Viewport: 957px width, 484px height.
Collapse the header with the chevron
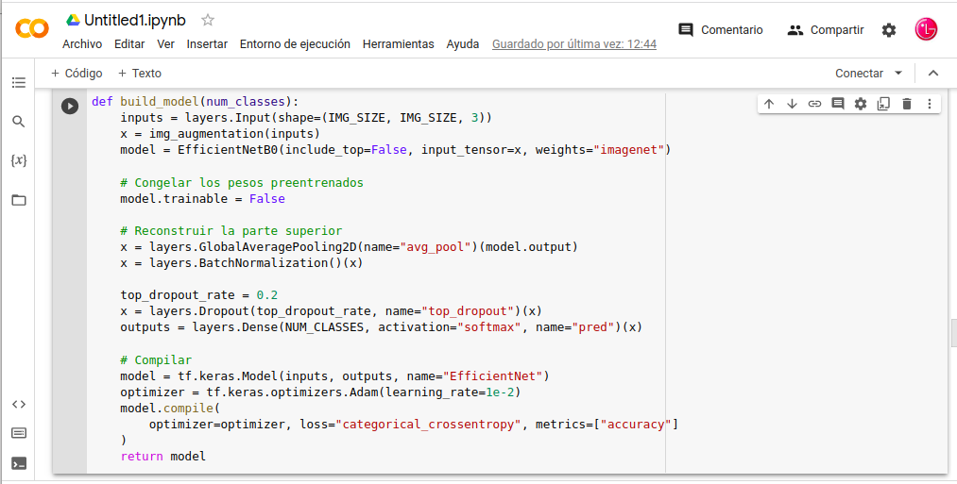(x=933, y=74)
